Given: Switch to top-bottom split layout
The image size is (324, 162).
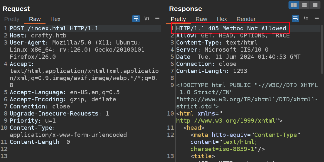Looking at the screenshot, I should point(304,5).
